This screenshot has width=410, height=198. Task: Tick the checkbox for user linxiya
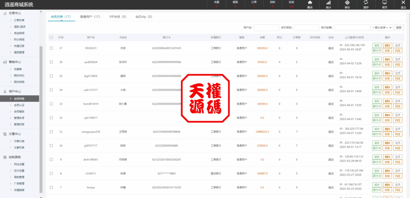coord(51,187)
